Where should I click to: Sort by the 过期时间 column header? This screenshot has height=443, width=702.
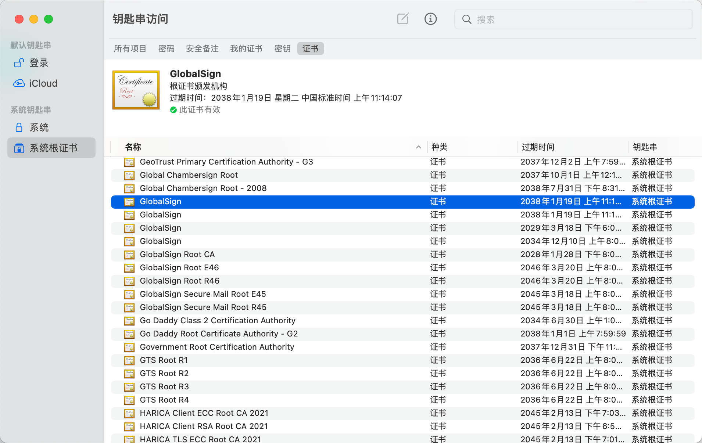(x=538, y=147)
